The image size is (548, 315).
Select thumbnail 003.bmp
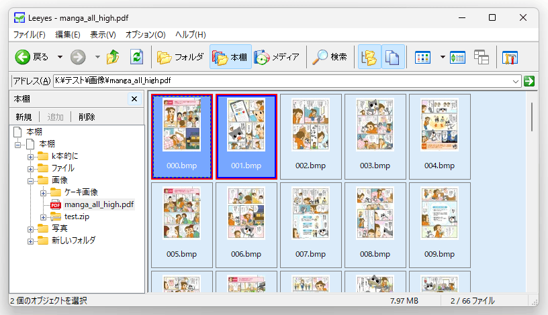pyautogui.click(x=375, y=137)
